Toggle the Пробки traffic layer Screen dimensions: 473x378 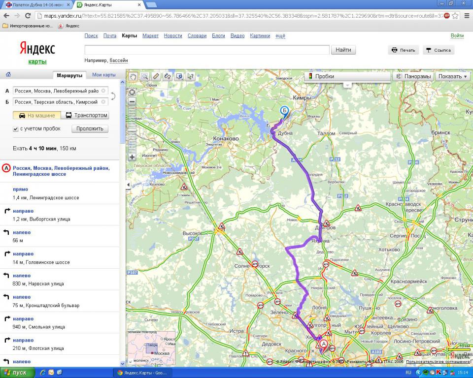(347, 77)
